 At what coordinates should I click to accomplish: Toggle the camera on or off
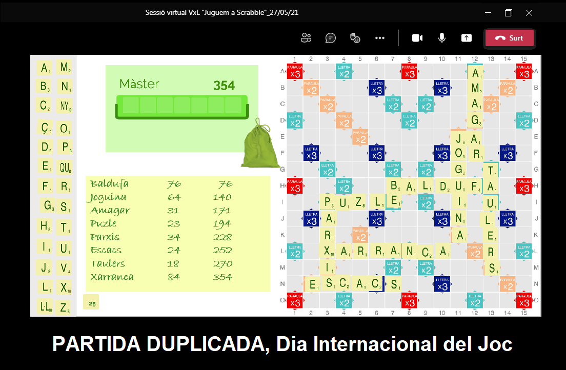[x=417, y=38]
